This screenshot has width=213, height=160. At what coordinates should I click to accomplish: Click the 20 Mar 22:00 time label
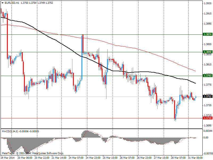[42, 158]
